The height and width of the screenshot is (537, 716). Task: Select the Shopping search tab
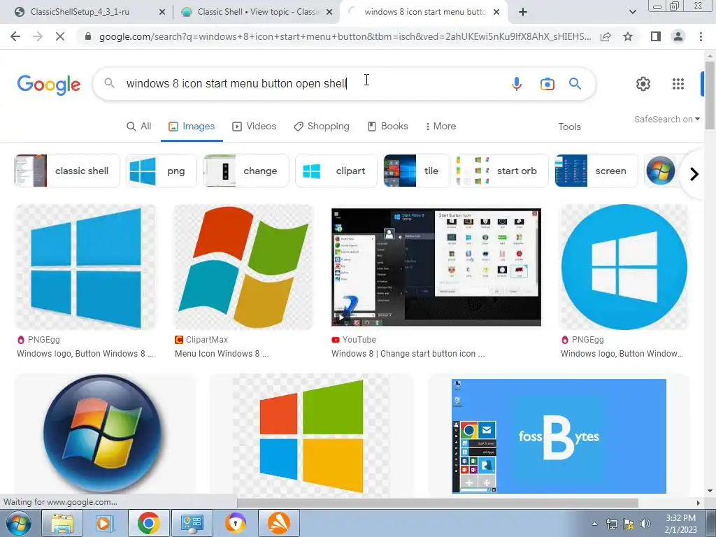322,127
